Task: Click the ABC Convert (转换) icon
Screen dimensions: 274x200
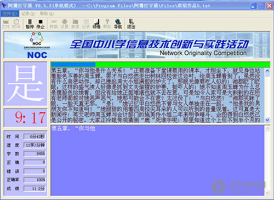Action: [x=54, y=24]
